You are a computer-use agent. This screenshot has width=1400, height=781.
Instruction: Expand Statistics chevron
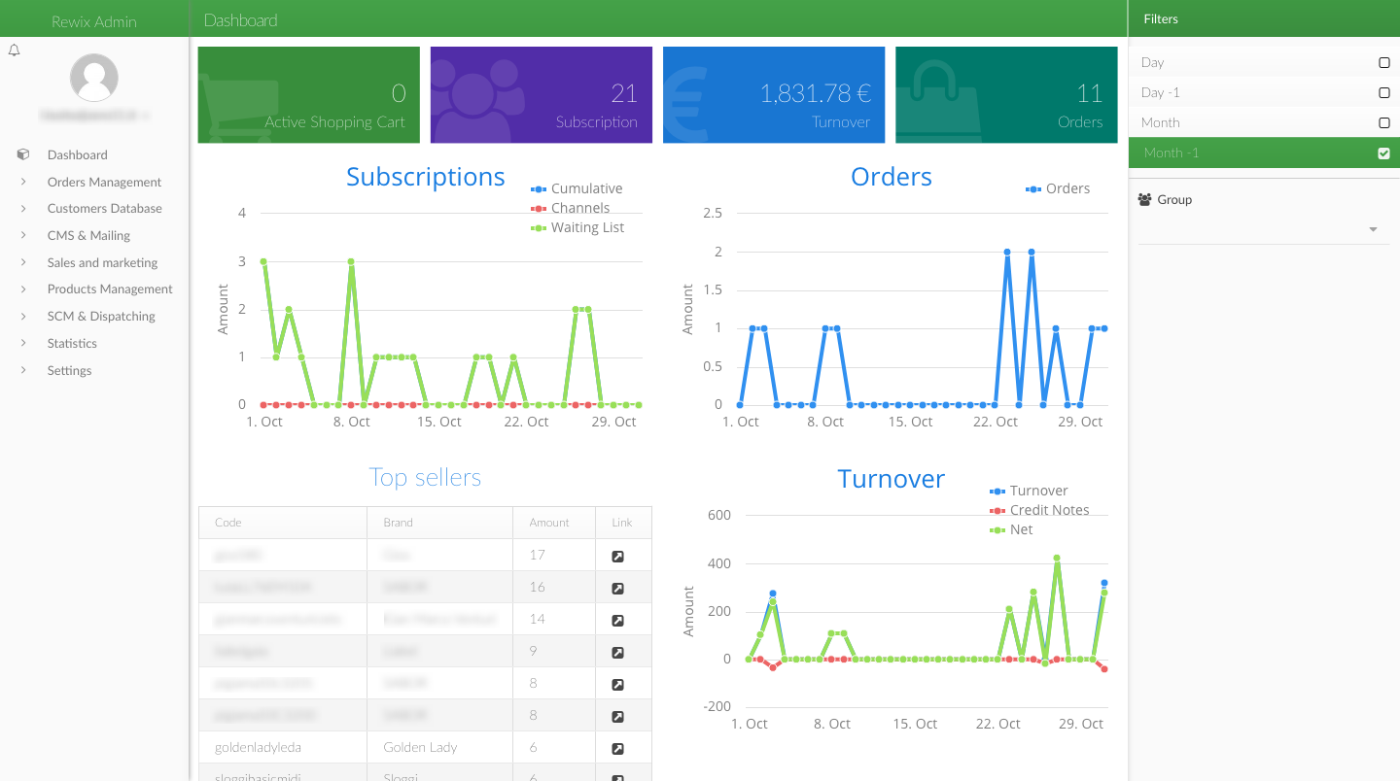click(23, 343)
